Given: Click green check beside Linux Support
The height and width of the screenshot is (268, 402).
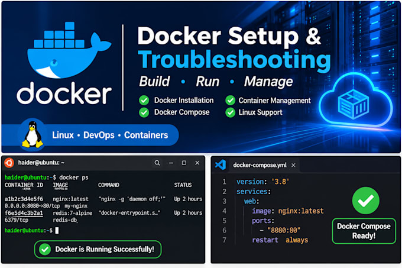Looking at the screenshot, I should click(x=230, y=112).
